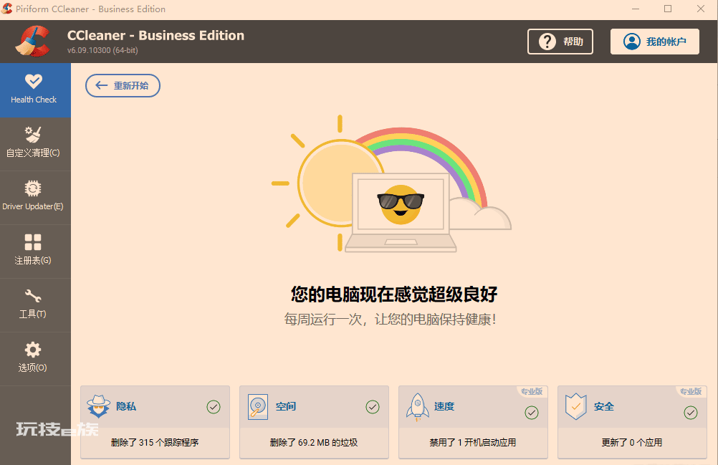
Task: Maximize the CCleaner window
Action: click(x=668, y=9)
